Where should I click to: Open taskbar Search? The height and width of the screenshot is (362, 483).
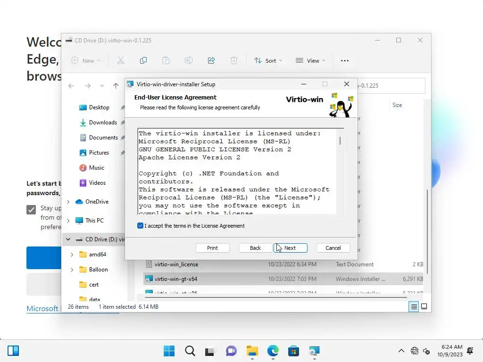190,351
